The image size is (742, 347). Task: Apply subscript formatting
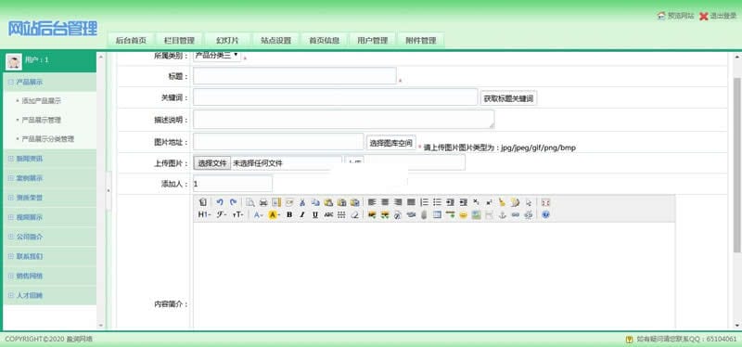[476, 202]
